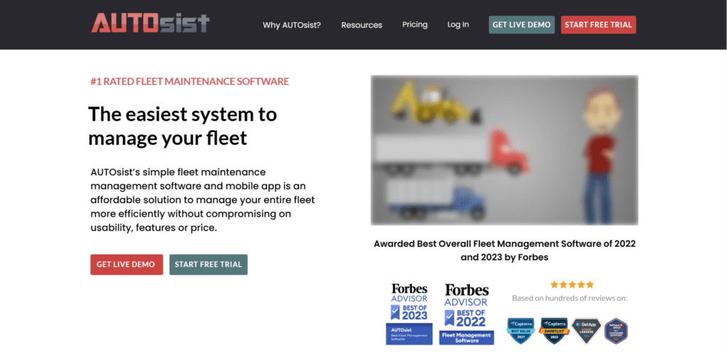Go to the Pricing page
The width and height of the screenshot is (727, 352).
coord(415,25)
